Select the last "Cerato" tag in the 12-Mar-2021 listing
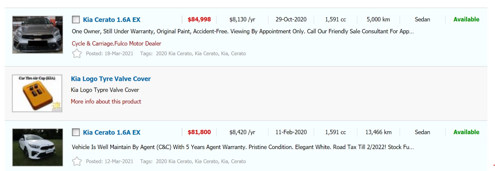 [x=239, y=161]
